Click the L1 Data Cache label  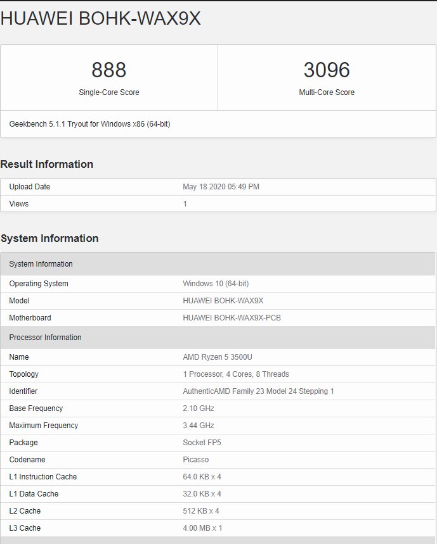[x=34, y=494]
